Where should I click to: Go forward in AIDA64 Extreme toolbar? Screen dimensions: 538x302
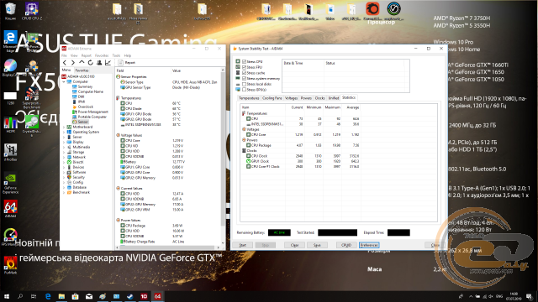click(73, 63)
